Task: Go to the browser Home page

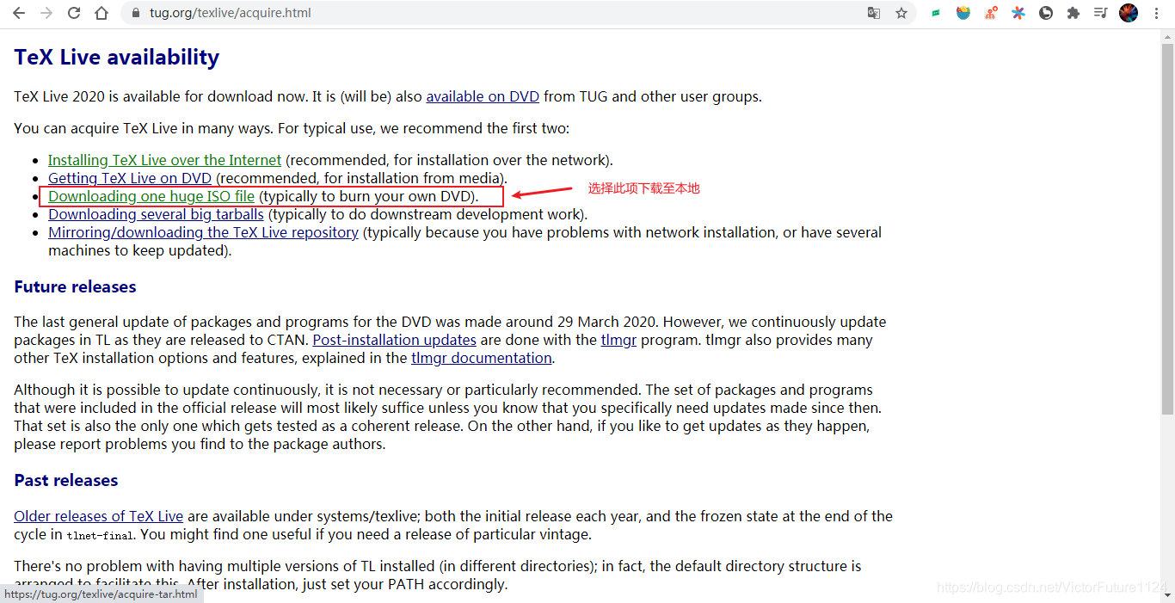Action: click(102, 13)
